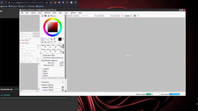Select the rectangular Selection tool
The width and height of the screenshot is (198, 111).
(x=42, y=39)
